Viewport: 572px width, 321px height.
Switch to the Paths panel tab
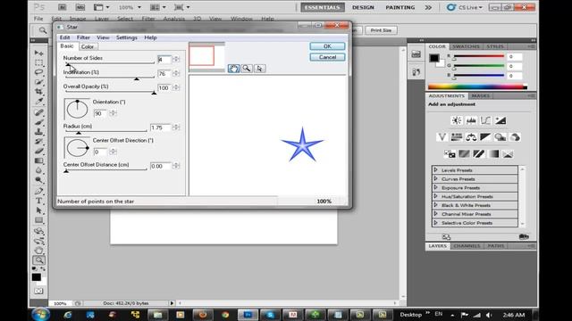click(x=496, y=246)
